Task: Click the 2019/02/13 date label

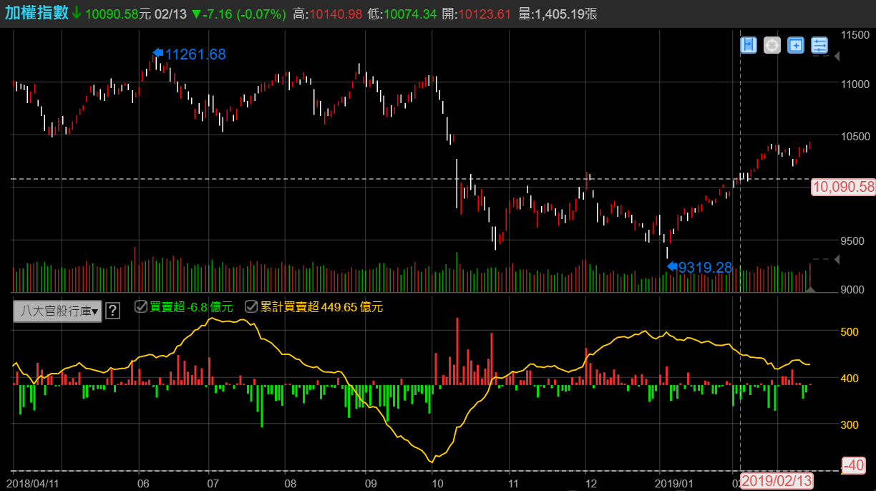Action: click(777, 481)
